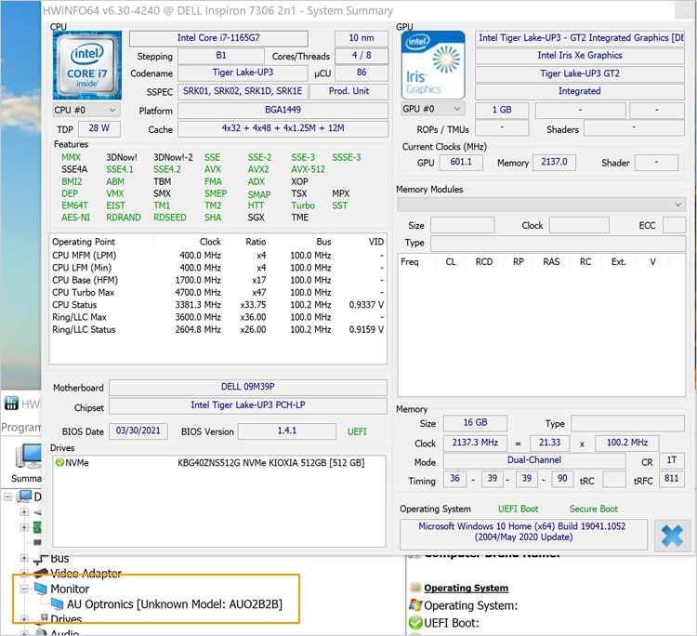
Task: Expand the Video Adapter tree node
Action: (23, 574)
